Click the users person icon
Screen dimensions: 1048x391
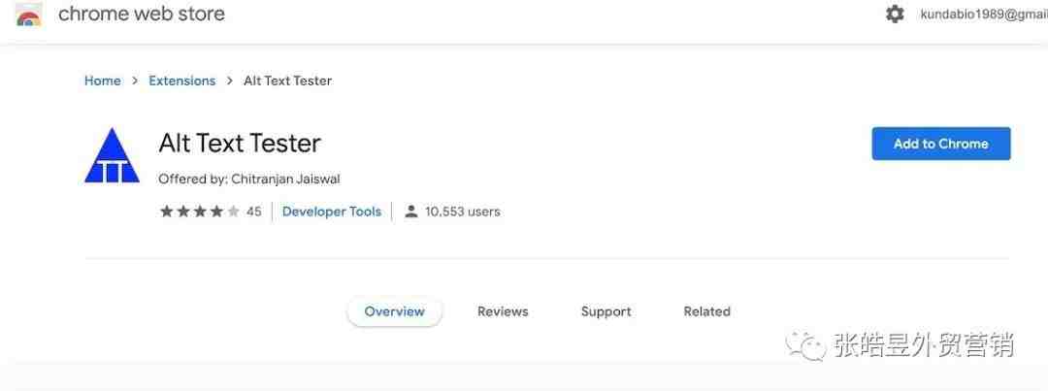point(411,212)
